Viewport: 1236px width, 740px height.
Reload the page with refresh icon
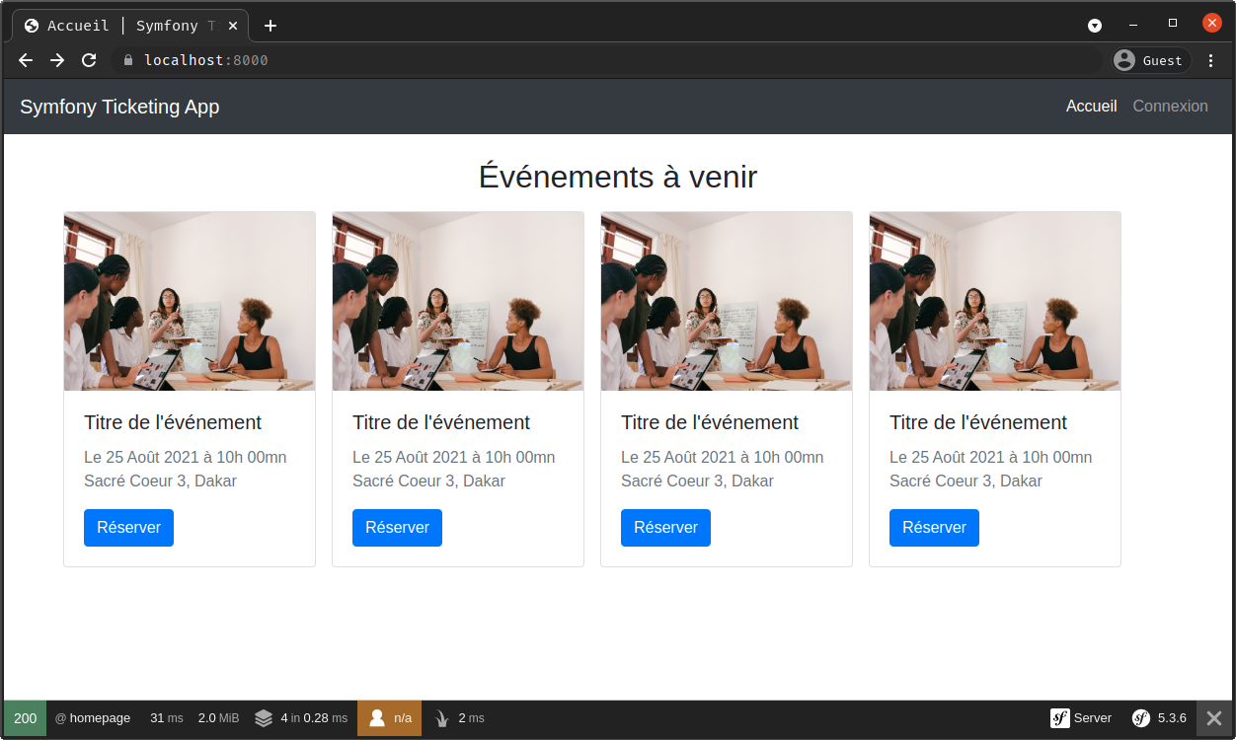pos(89,60)
